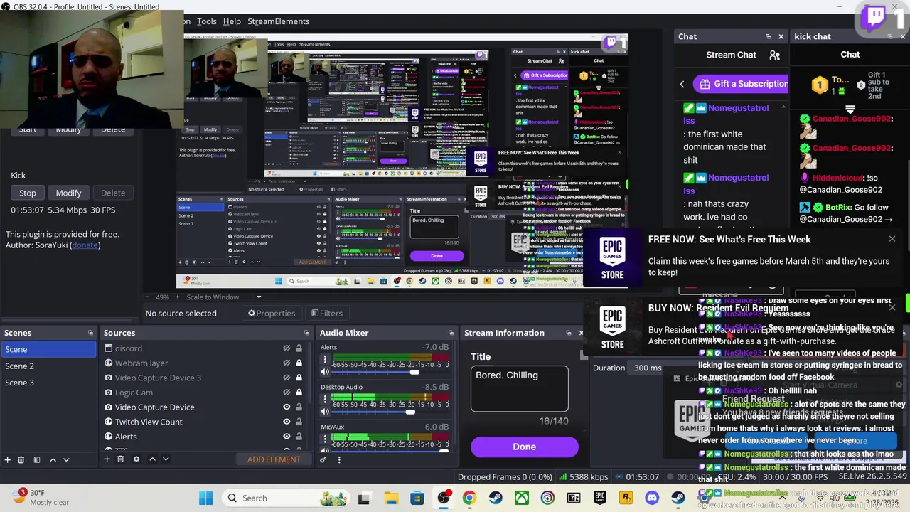Open Discord from the taskbar
The width and height of the screenshot is (910, 512).
[652, 498]
